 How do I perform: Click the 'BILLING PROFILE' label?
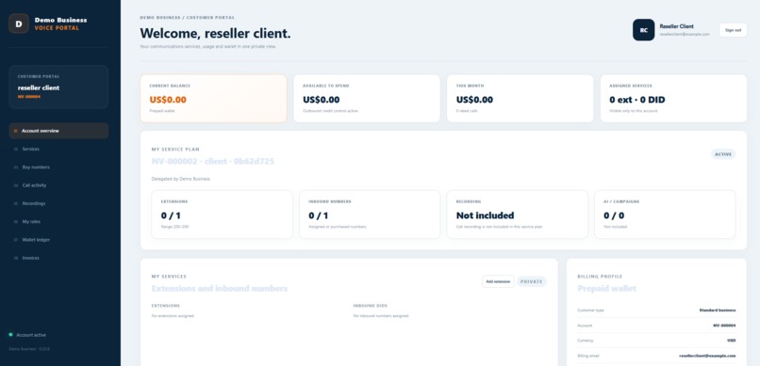600,277
